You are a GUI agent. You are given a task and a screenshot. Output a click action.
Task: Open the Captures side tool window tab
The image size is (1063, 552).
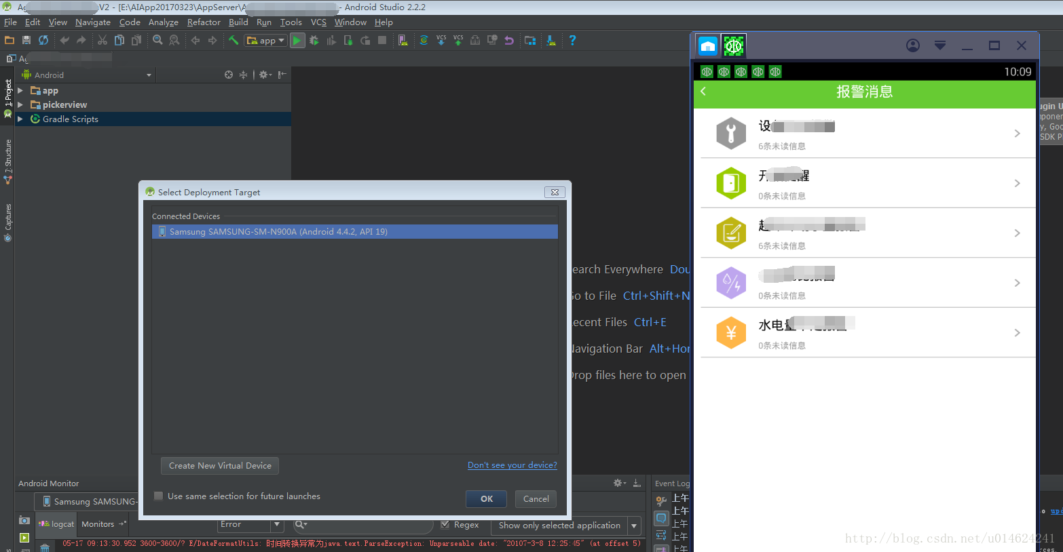point(8,222)
